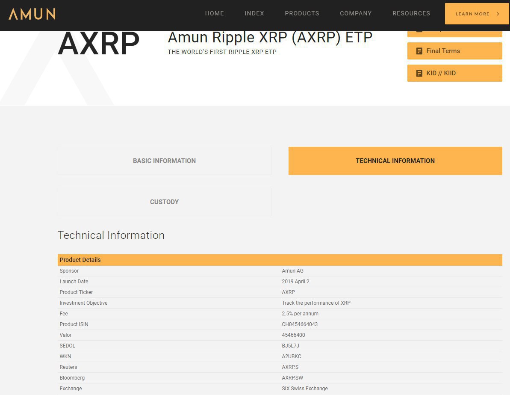Image resolution: width=510 pixels, height=395 pixels.
Task: Click the Product ISIN row label
Action: click(74, 324)
